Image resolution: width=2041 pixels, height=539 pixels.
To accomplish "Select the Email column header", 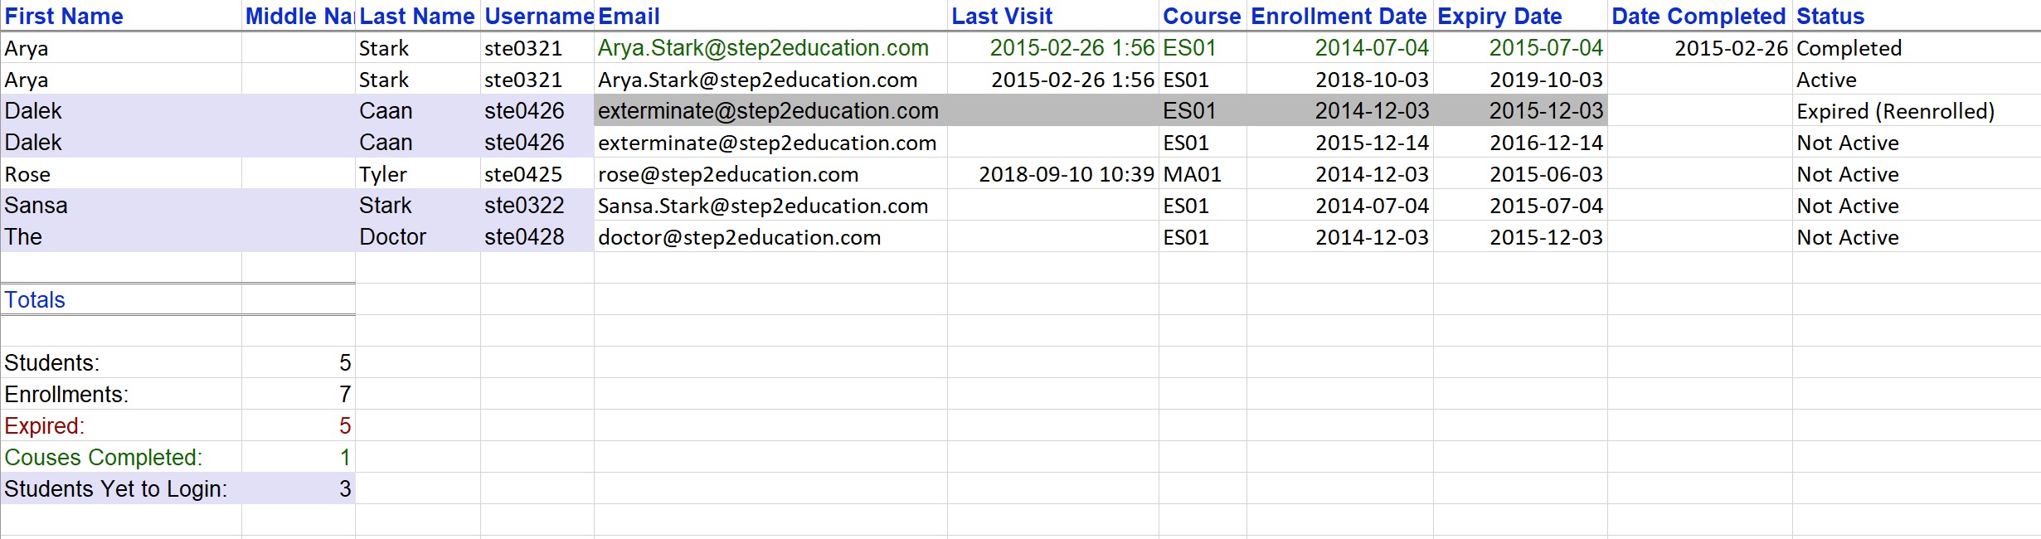I will click(x=629, y=17).
